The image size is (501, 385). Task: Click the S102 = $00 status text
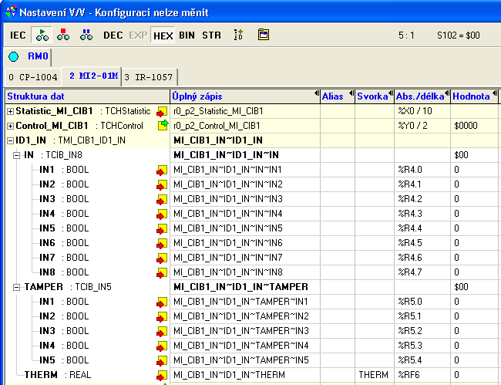[458, 35]
